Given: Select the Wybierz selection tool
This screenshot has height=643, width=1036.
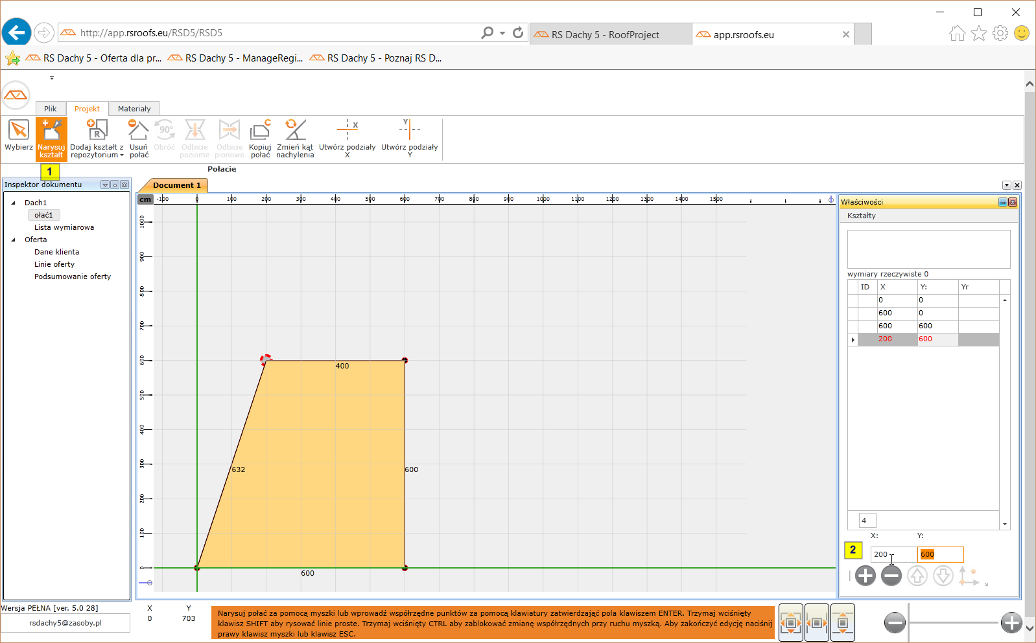Looking at the screenshot, I should 19,137.
